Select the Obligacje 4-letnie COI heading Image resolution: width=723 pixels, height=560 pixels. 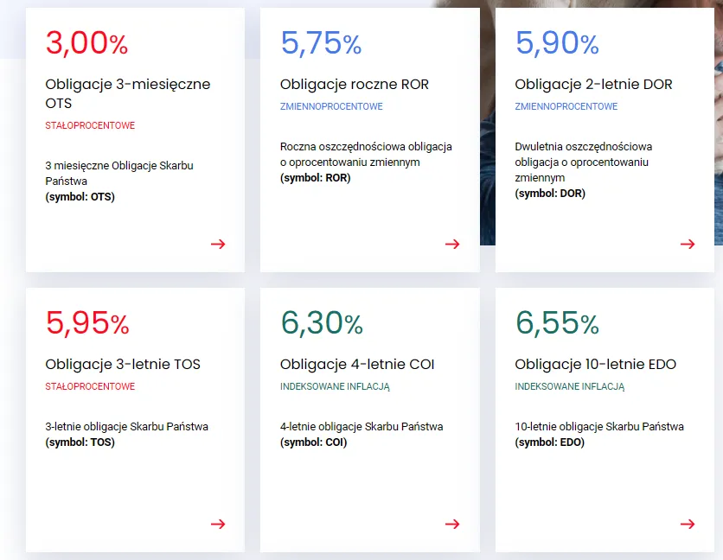[x=357, y=365]
